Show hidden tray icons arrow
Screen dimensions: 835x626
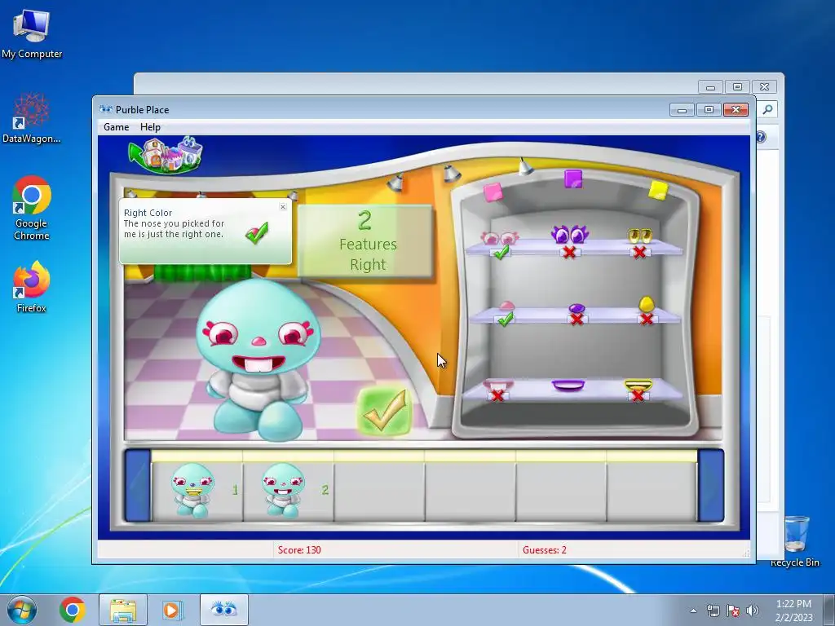click(693, 611)
